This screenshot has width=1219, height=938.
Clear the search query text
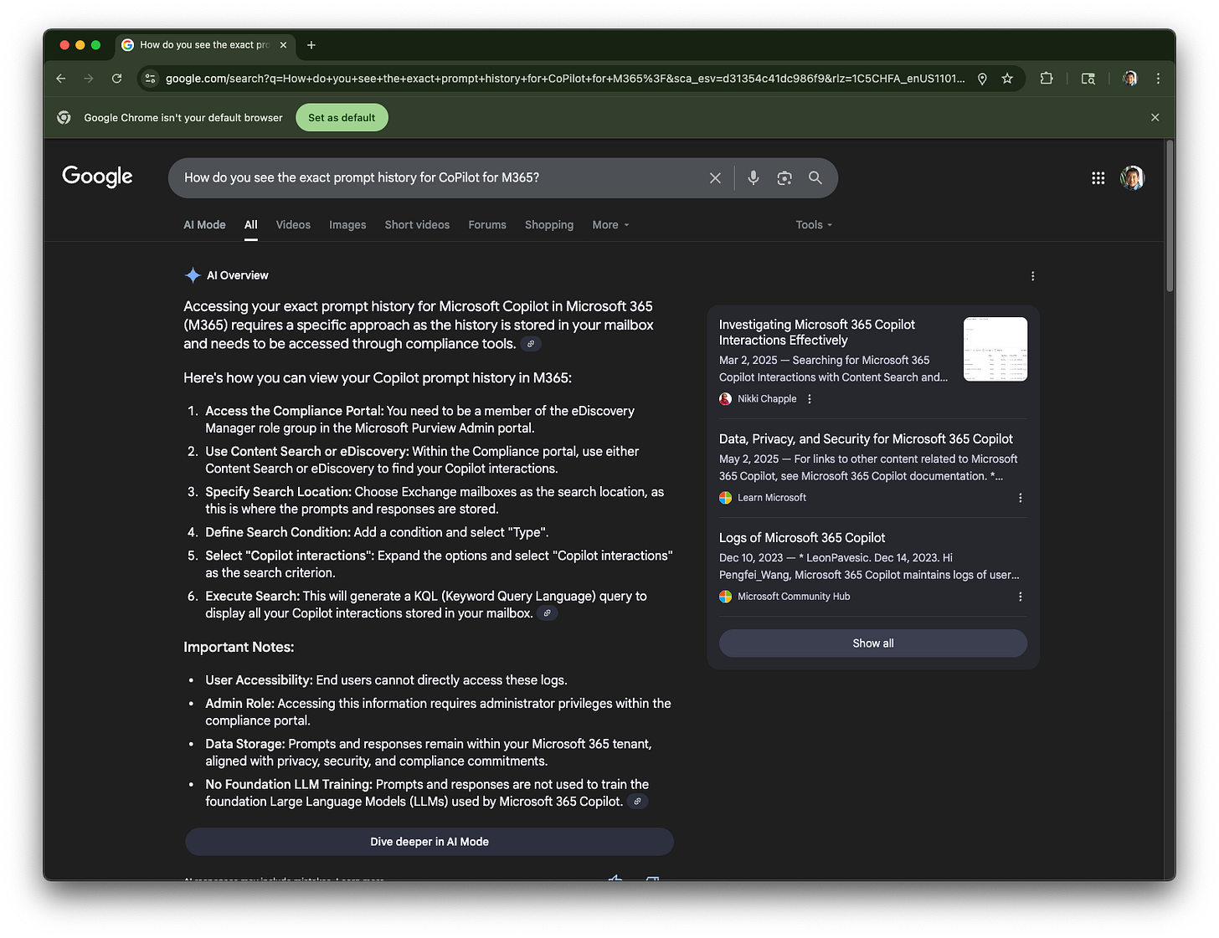coord(715,178)
